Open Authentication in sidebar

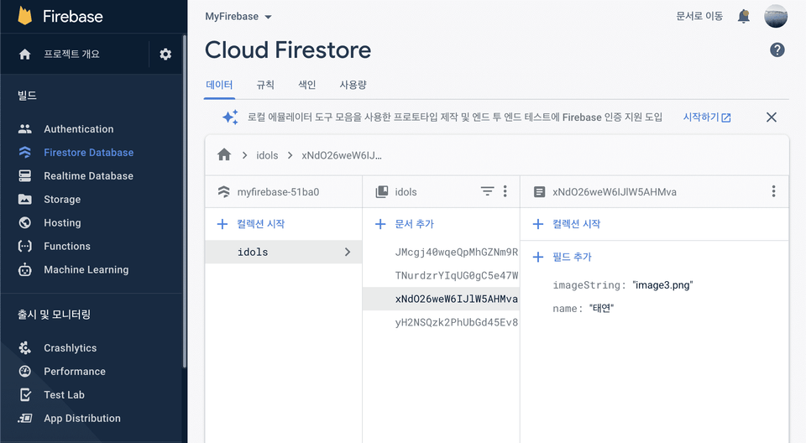coord(79,129)
